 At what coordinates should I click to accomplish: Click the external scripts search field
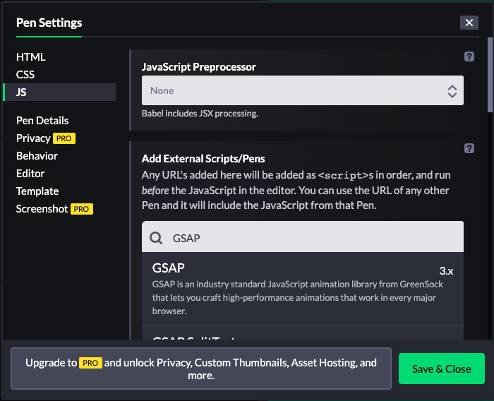(311, 239)
